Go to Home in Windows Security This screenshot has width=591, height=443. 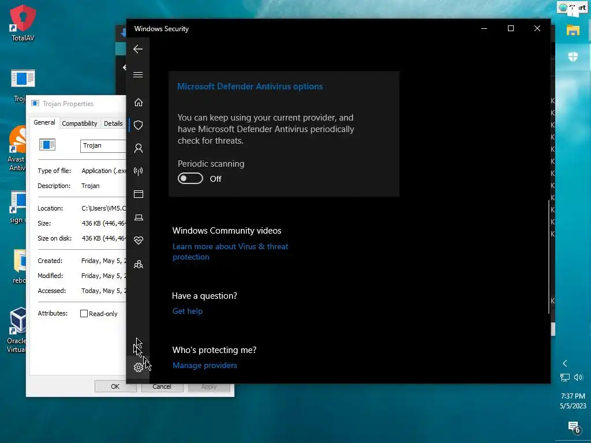point(139,102)
